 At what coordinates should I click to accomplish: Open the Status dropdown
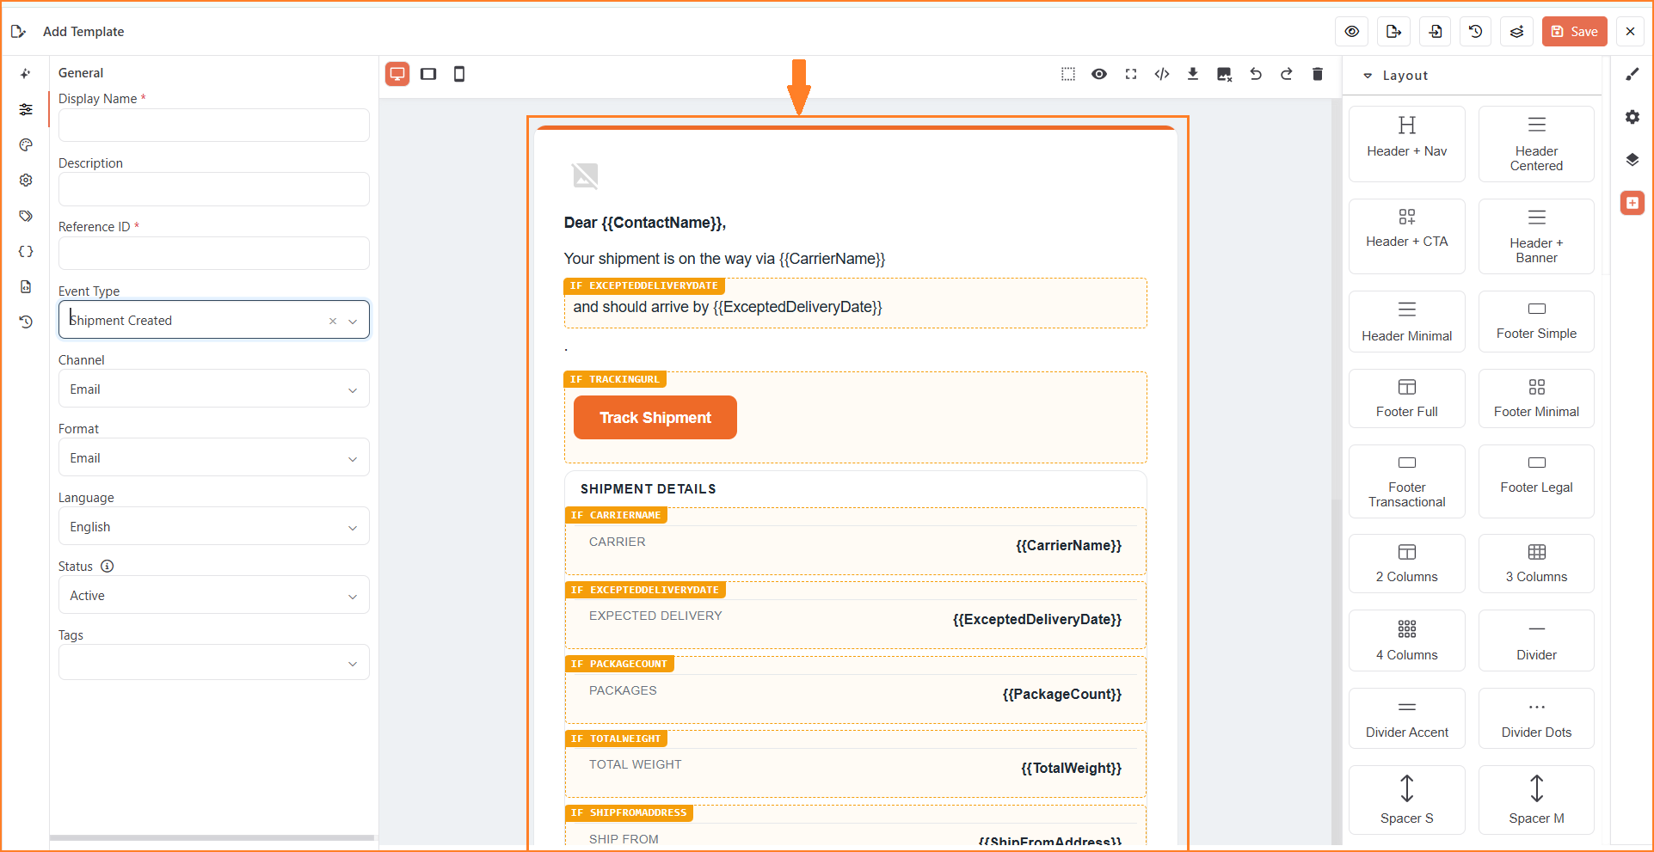tap(214, 595)
